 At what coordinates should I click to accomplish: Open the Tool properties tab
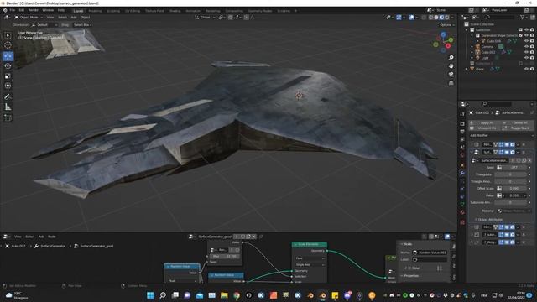click(462, 114)
